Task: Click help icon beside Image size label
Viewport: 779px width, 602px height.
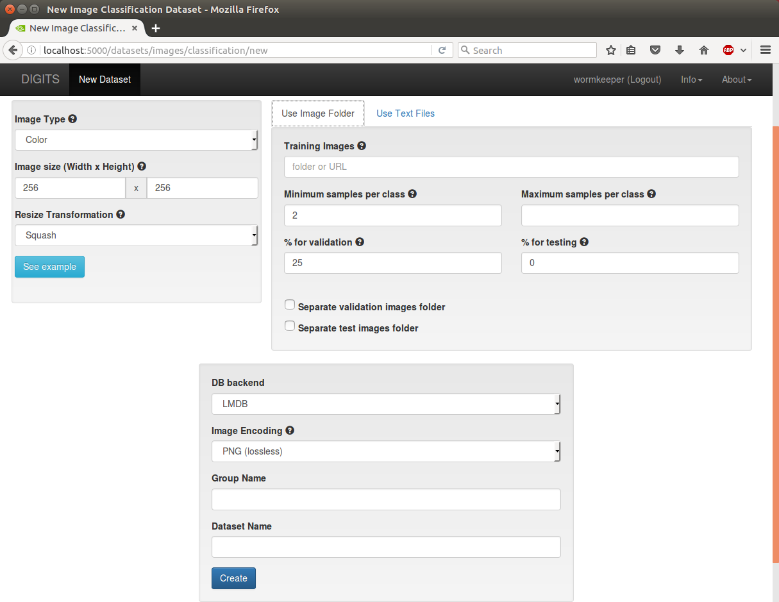Action: coord(142,166)
